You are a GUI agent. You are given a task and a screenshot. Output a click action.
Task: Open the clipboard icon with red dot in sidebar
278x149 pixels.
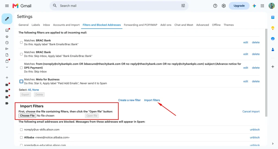7,61
